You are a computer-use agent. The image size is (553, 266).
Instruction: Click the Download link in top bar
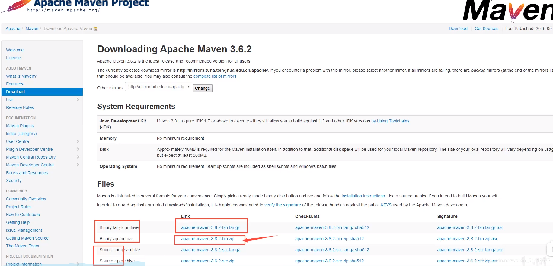click(458, 29)
